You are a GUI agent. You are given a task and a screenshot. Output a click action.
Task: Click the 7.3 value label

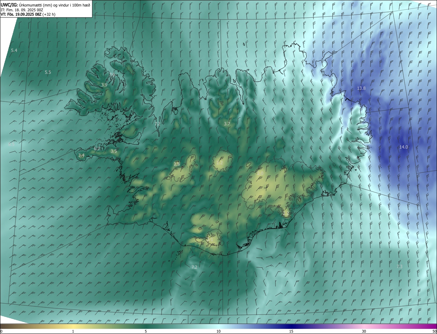tap(399, 266)
